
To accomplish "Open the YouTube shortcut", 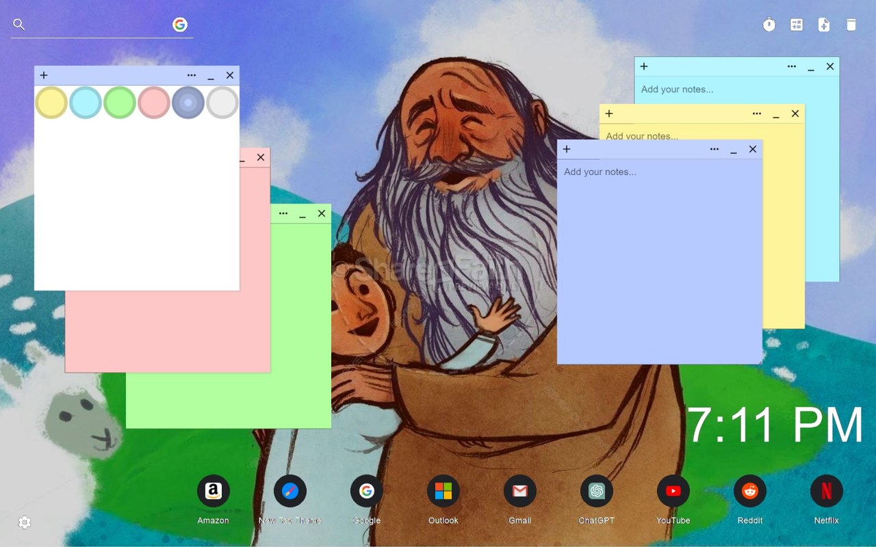I will (673, 491).
